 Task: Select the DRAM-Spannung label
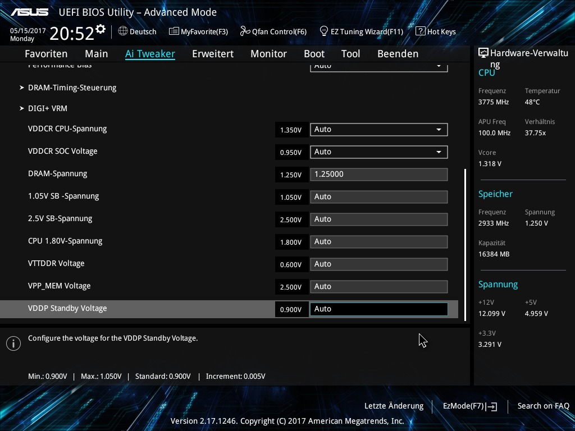pyautogui.click(x=58, y=174)
